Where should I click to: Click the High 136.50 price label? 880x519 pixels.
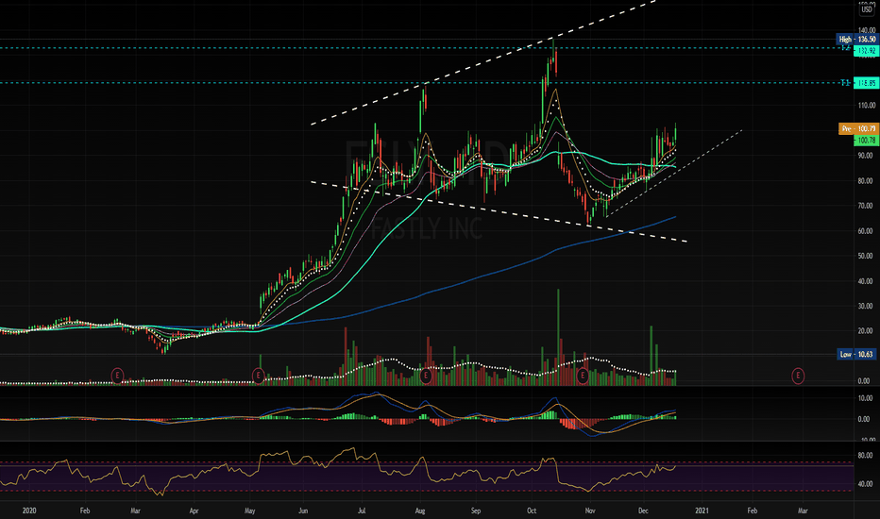pos(856,40)
